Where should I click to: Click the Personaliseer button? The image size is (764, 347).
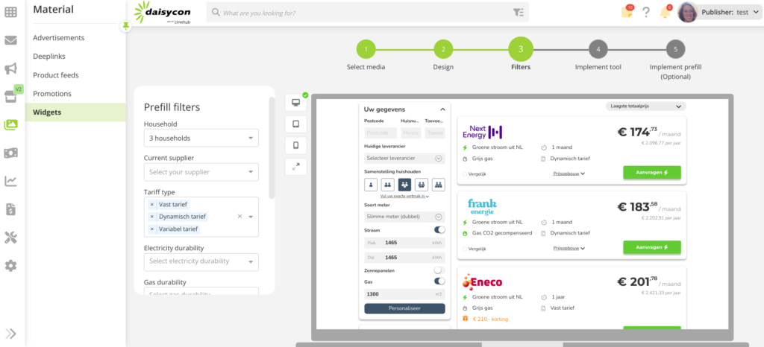tap(404, 308)
